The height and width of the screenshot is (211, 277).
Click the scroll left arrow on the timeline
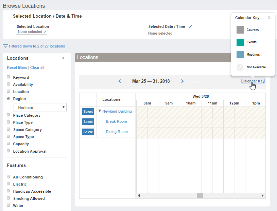(139, 196)
